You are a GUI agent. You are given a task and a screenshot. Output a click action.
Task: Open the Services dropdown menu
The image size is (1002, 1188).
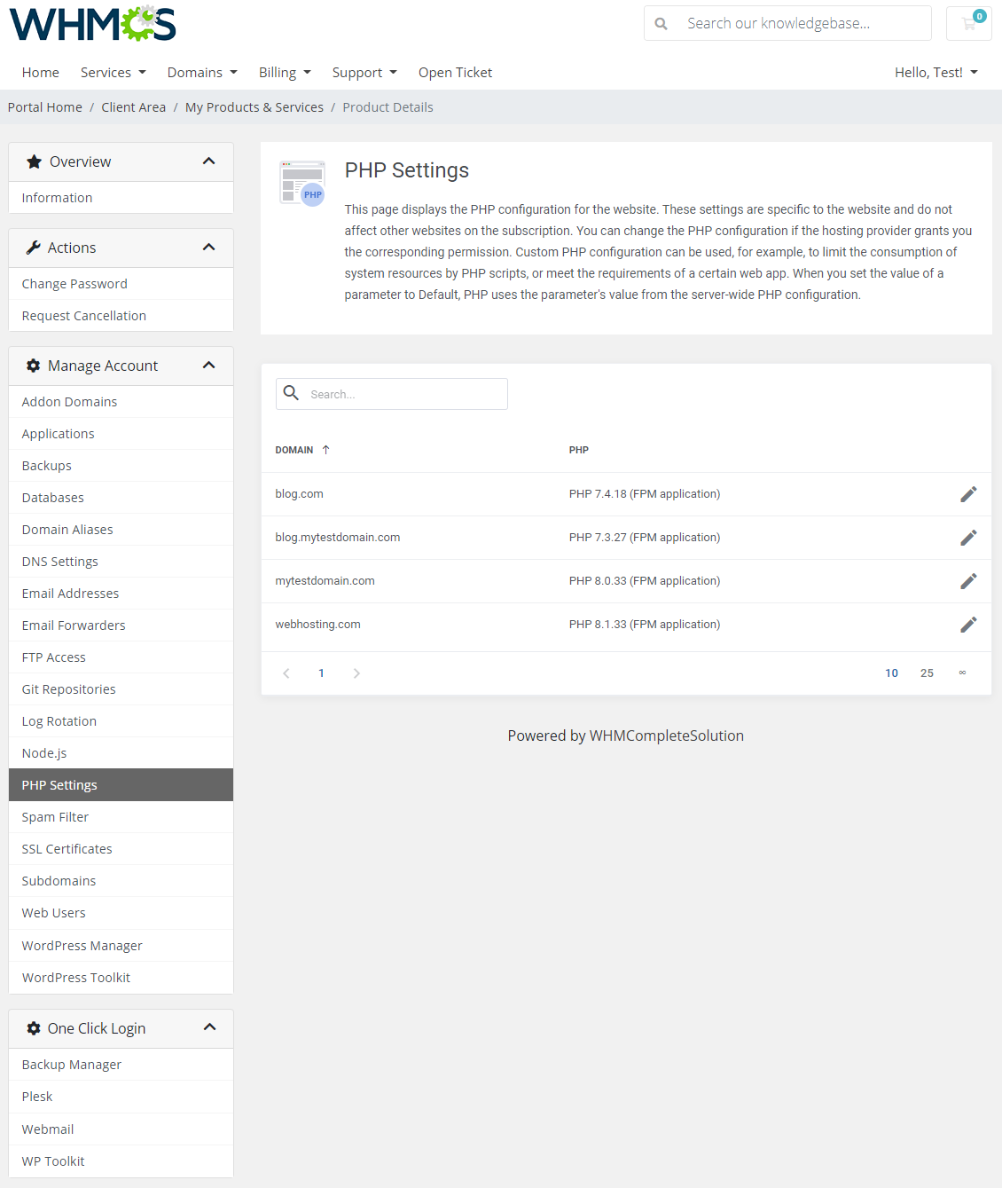113,73
